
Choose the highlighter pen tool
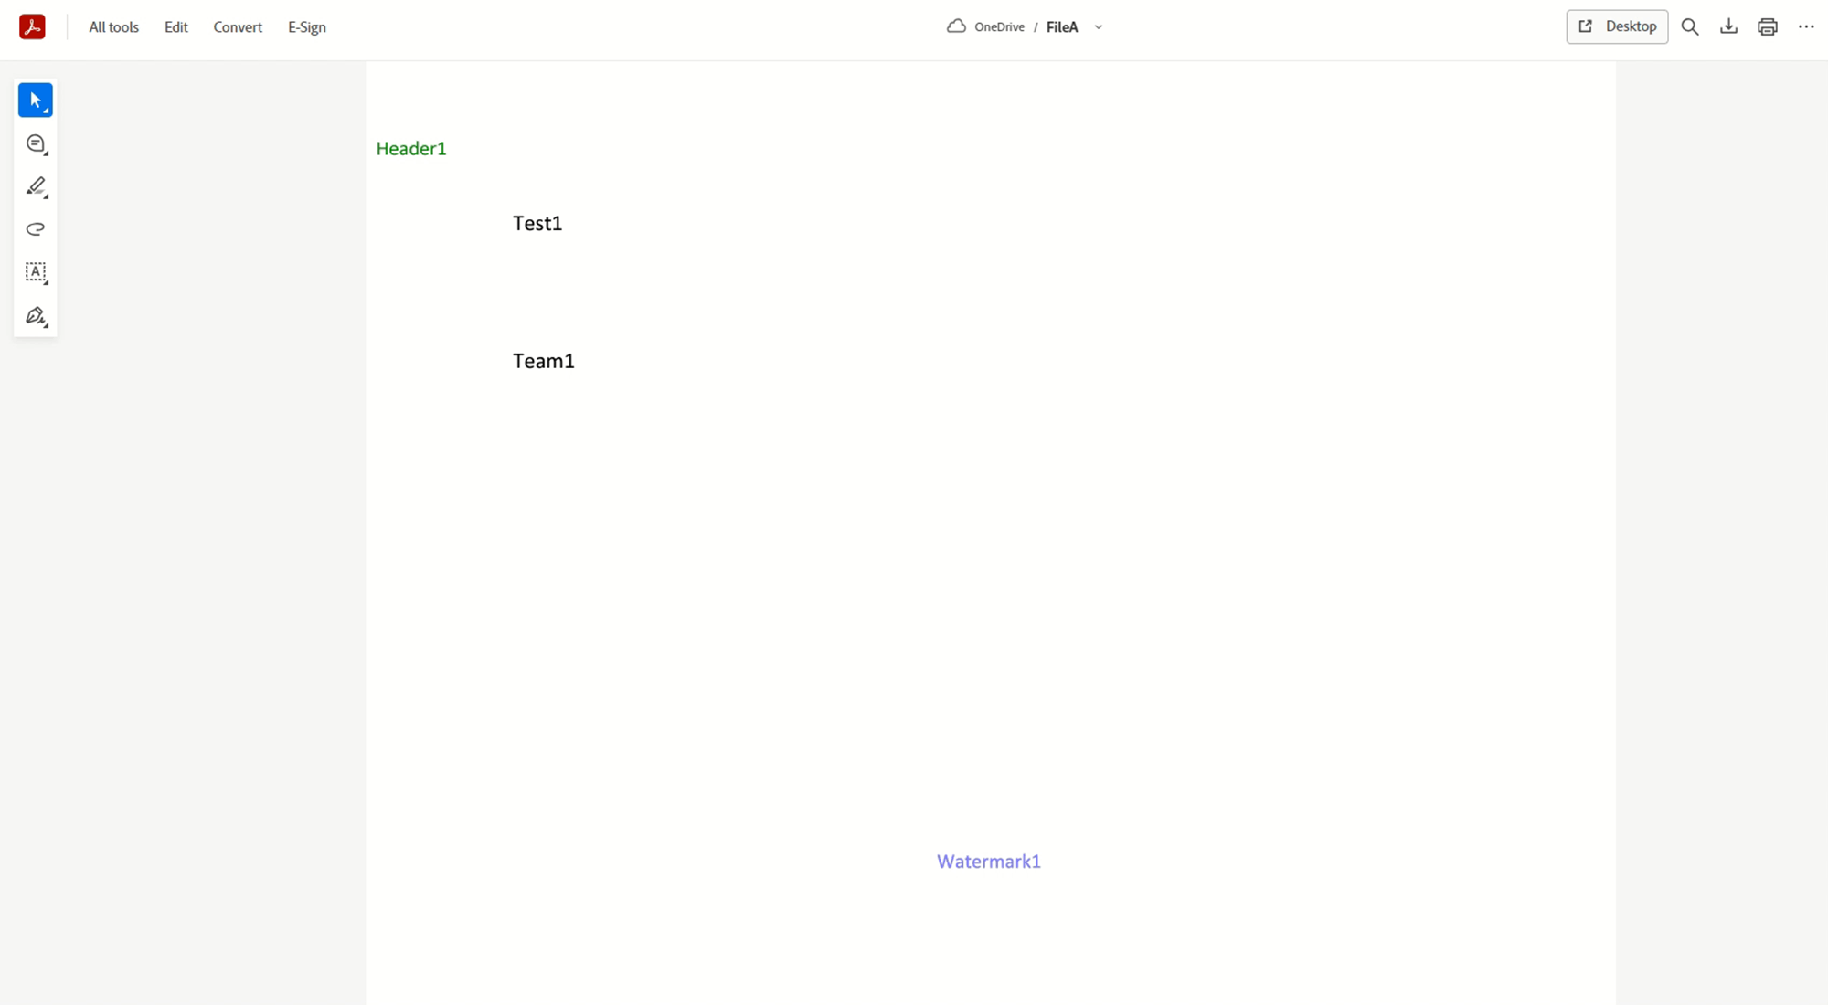[36, 186]
